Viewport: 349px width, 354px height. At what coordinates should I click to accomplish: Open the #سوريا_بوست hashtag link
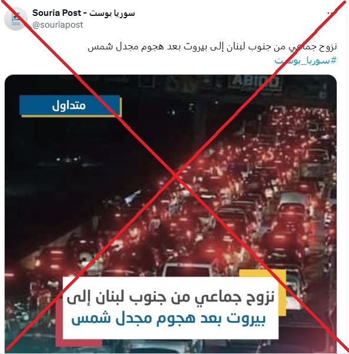point(305,61)
